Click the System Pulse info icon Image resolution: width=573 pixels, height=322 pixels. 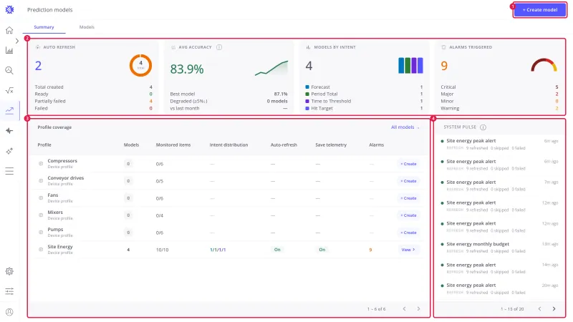(483, 127)
